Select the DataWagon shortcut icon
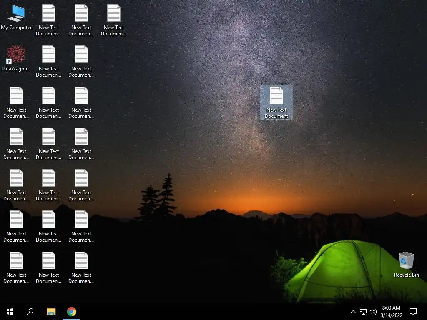Viewport: 427px width, 320px height. pos(16,58)
